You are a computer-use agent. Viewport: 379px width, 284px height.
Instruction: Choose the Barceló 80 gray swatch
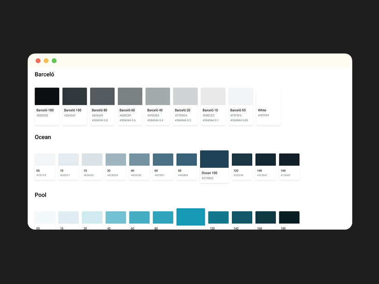[x=102, y=96]
